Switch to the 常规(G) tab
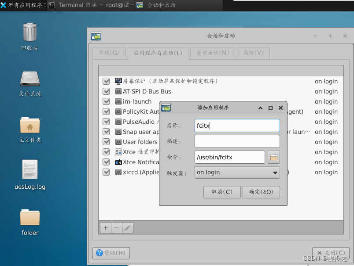Image resolution: width=354 pixels, height=266 pixels. pos(109,53)
